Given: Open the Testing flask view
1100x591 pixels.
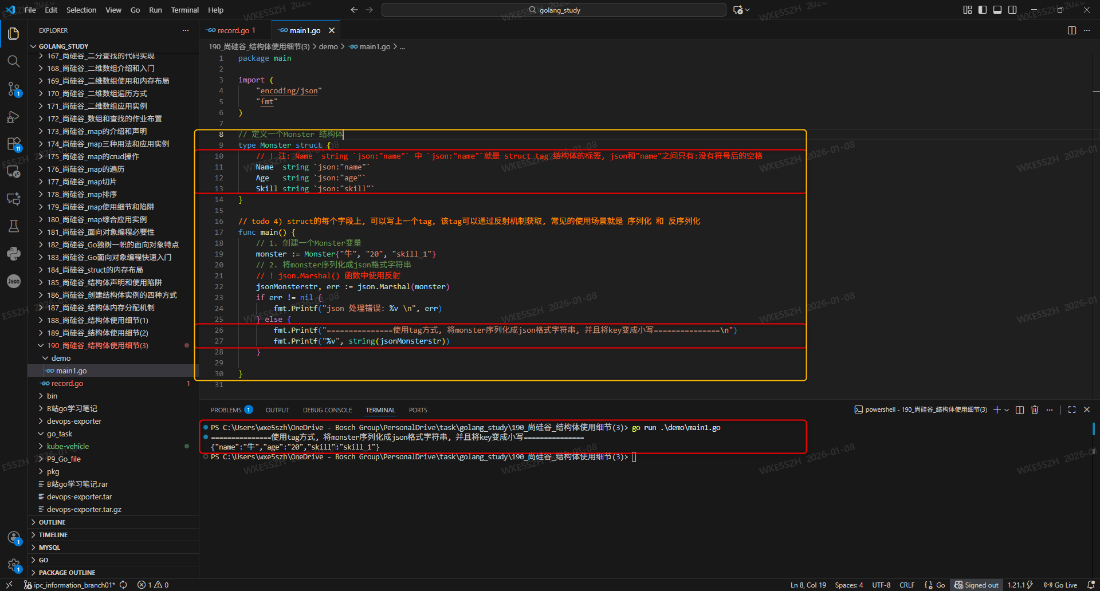Looking at the screenshot, I should pyautogui.click(x=14, y=226).
